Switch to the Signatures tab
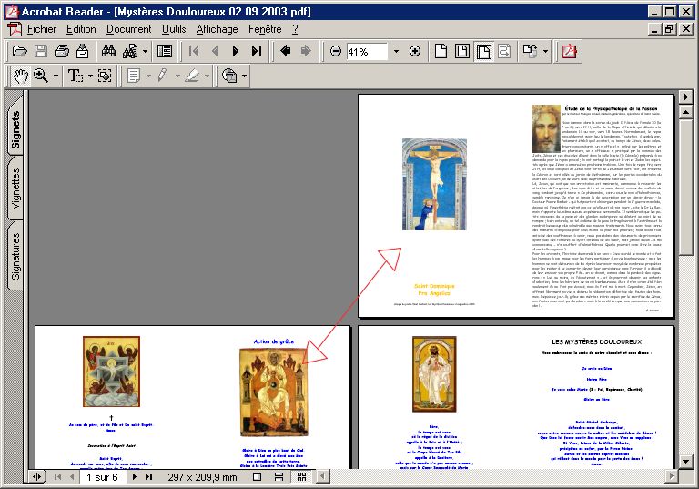Viewport: 699px width, 489px height. click(x=15, y=255)
